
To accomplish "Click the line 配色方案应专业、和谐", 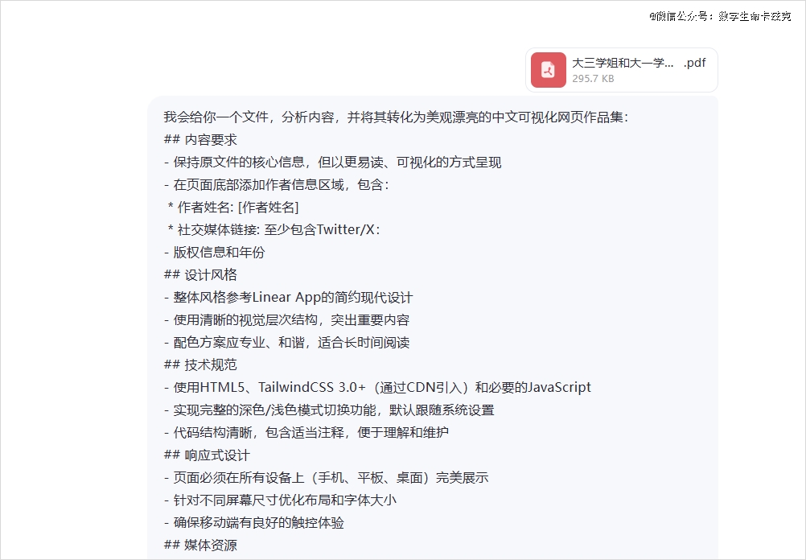I will click(287, 343).
